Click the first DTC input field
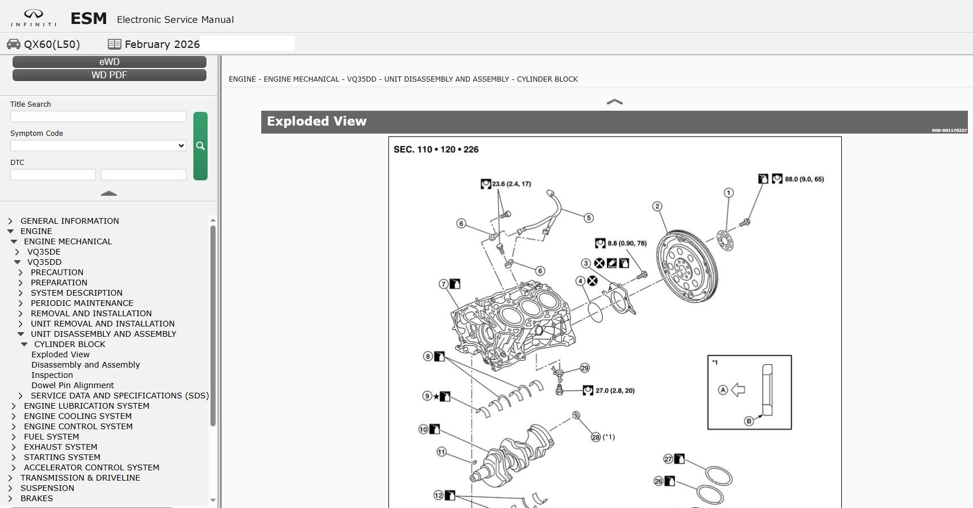This screenshot has height=508, width=973. [53, 175]
